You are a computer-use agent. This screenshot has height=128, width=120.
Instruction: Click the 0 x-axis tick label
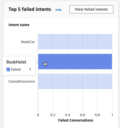point(38,115)
